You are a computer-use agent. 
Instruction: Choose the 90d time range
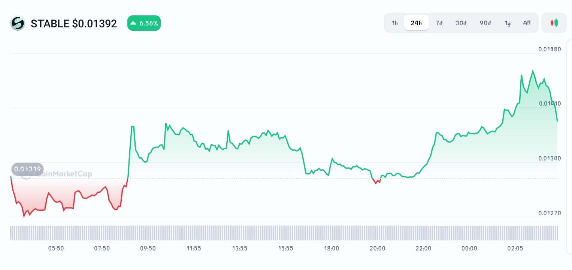(485, 23)
